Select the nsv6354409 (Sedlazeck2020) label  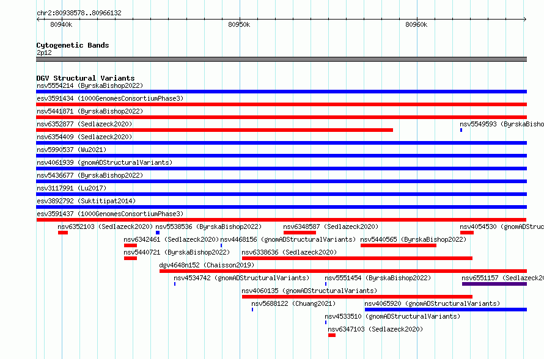point(84,137)
